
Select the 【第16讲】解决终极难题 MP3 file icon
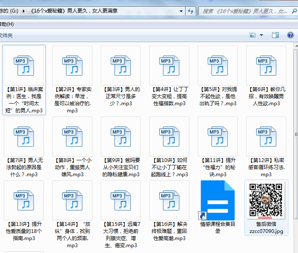(169, 200)
